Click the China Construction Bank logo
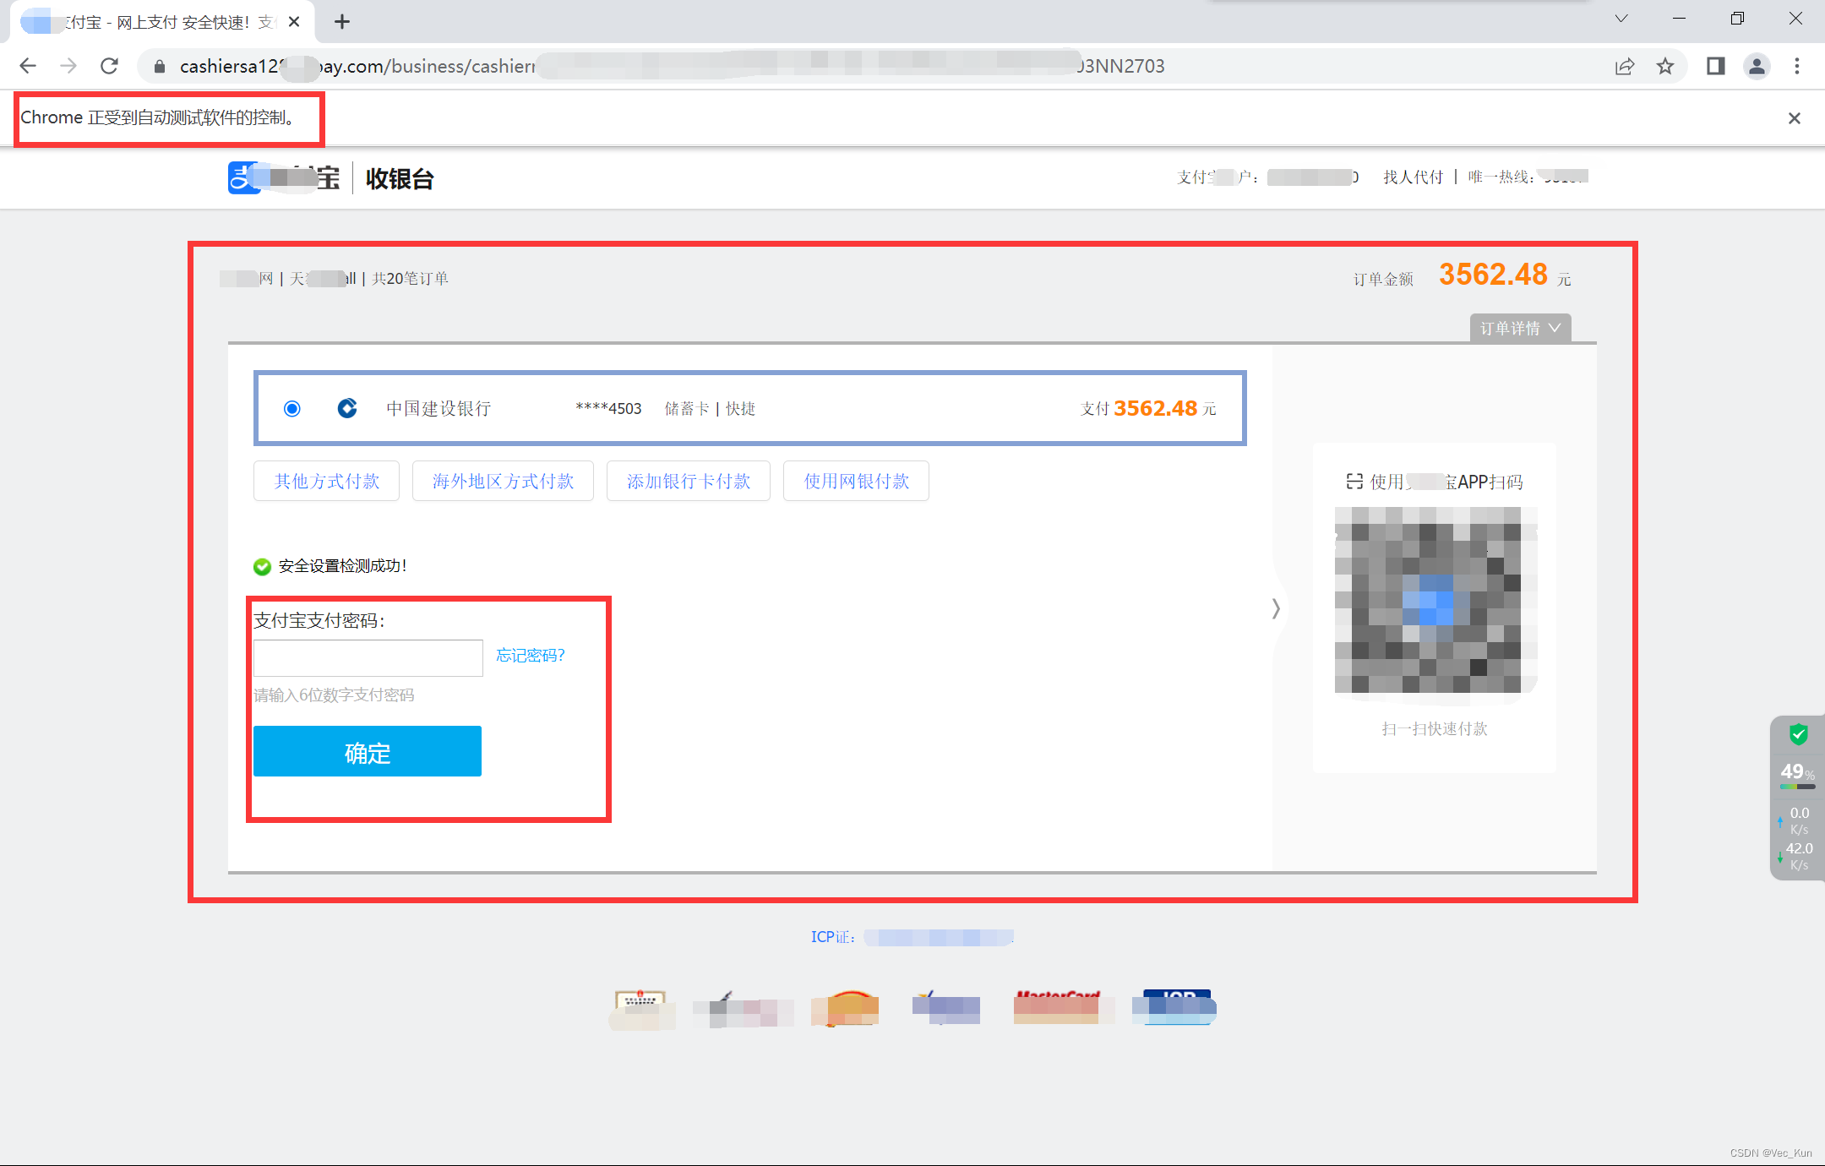The height and width of the screenshot is (1166, 1825). coord(347,408)
